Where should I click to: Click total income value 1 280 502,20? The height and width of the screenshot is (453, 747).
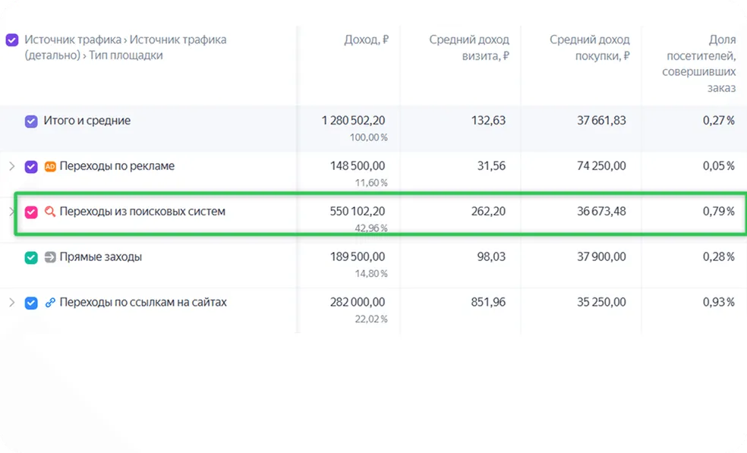click(353, 121)
